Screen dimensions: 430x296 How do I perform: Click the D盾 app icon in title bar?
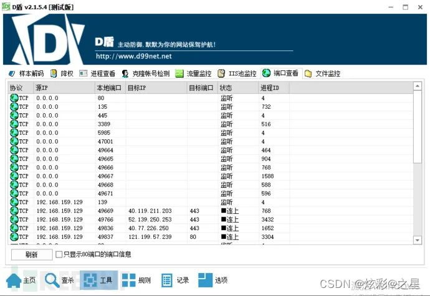coord(6,7)
